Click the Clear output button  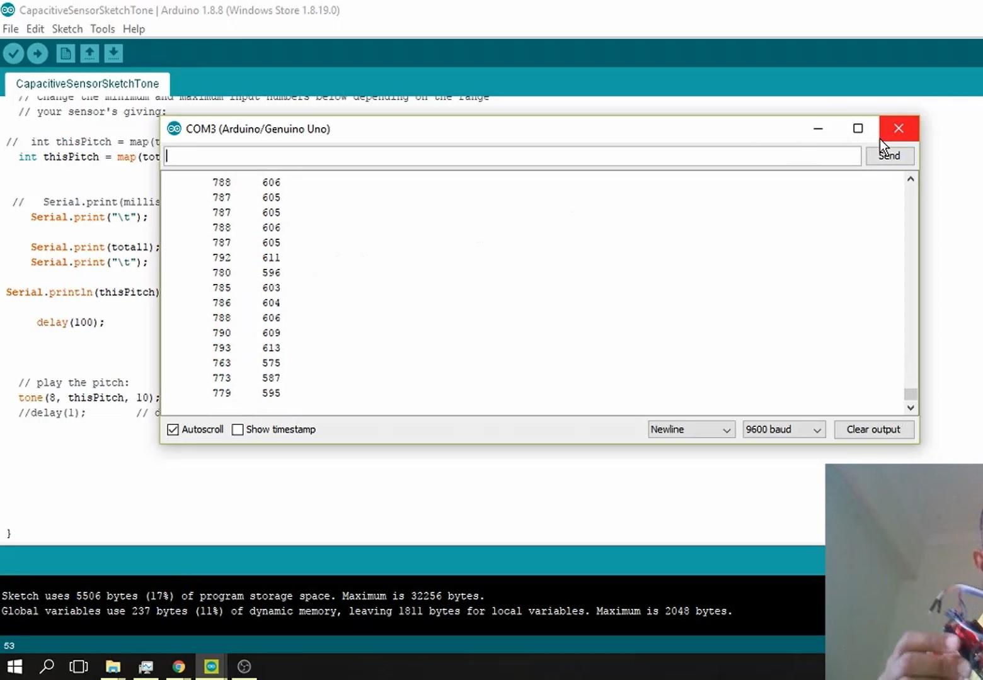point(873,429)
